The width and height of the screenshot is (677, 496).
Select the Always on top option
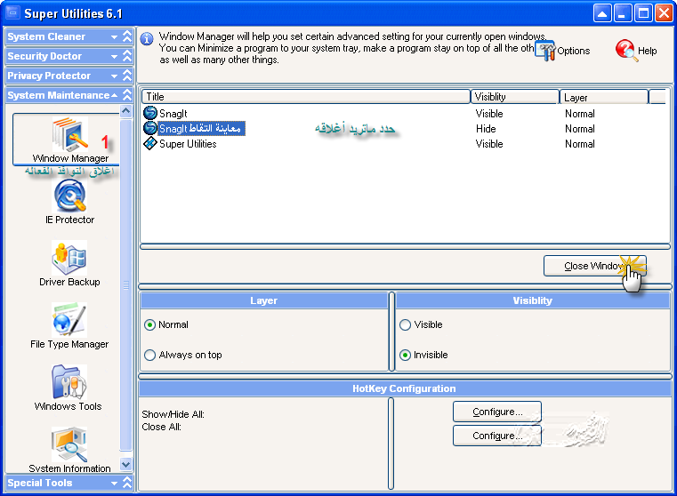pos(149,355)
